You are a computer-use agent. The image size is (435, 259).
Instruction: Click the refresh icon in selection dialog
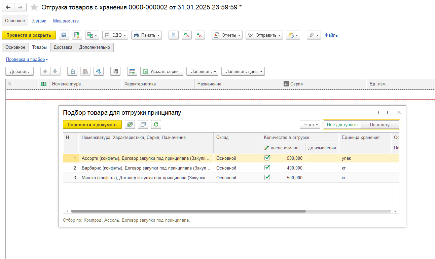point(156,124)
